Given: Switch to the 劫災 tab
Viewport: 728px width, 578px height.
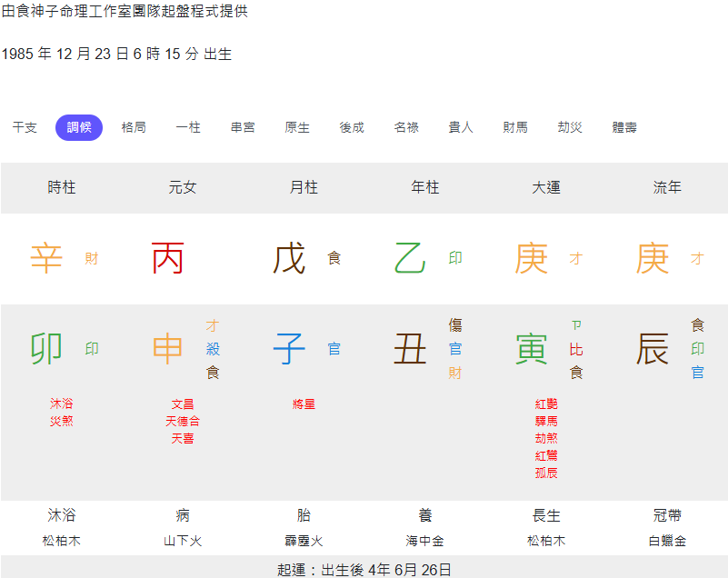Looking at the screenshot, I should click(570, 127).
